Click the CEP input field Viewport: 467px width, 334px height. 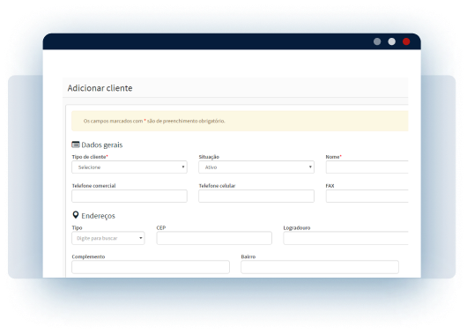point(214,238)
